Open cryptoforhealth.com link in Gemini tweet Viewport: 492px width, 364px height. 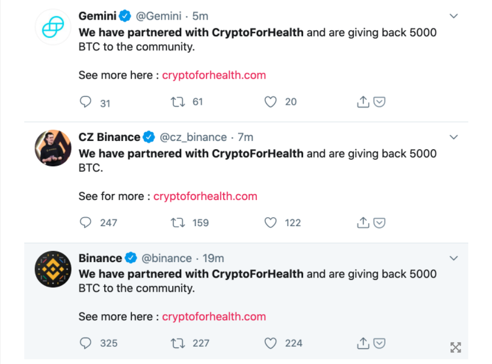tap(214, 75)
